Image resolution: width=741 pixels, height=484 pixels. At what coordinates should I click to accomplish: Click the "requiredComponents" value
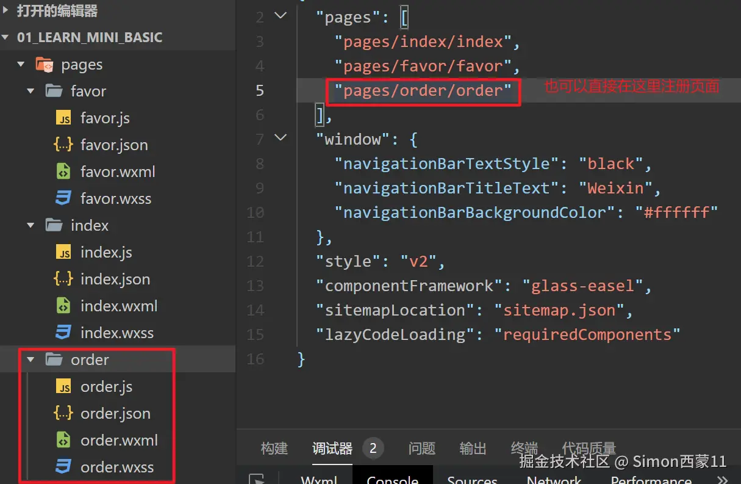[x=587, y=334]
